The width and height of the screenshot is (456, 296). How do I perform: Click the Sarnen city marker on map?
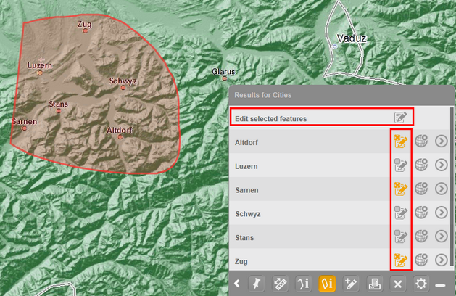point(25,128)
